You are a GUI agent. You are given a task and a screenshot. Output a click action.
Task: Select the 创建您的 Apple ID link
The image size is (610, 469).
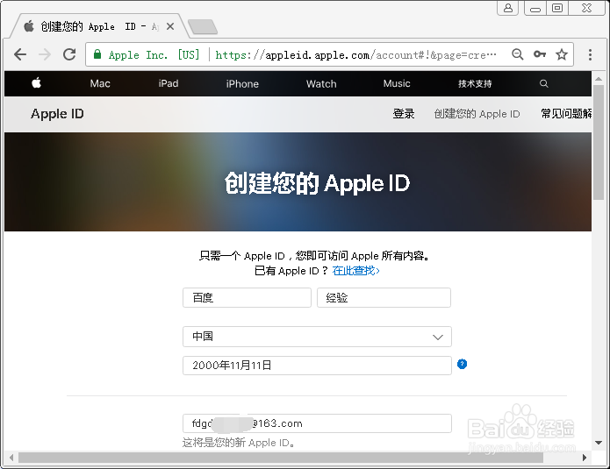(x=477, y=114)
